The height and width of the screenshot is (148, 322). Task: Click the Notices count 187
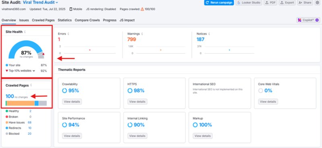pyautogui.click(x=200, y=39)
